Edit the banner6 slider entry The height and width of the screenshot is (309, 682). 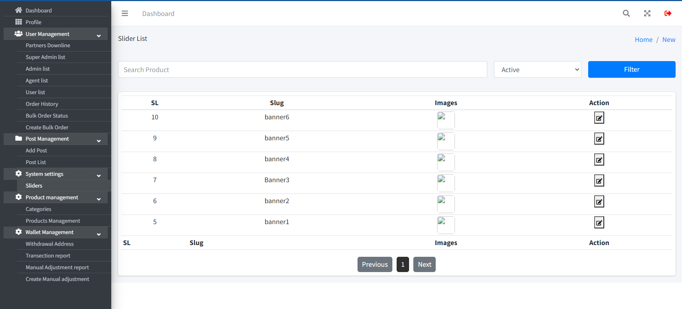[599, 118]
